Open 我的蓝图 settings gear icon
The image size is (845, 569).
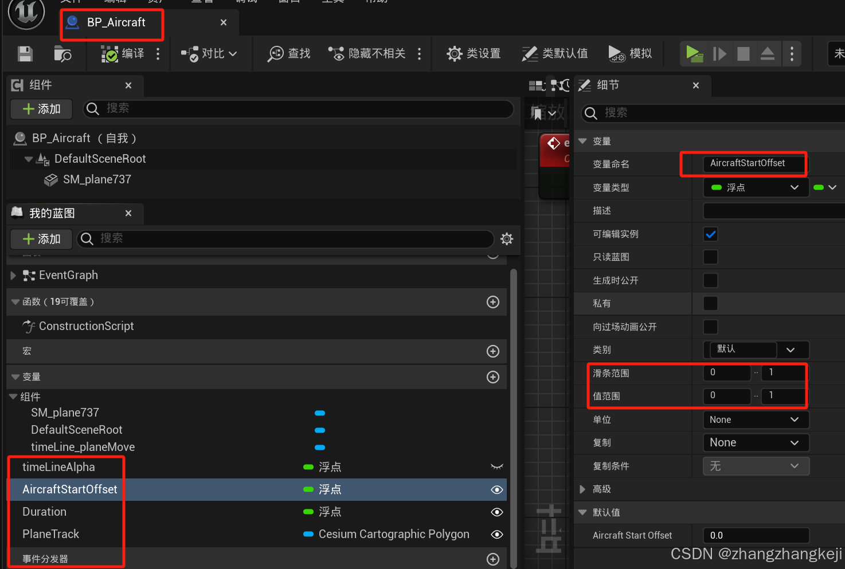(507, 239)
